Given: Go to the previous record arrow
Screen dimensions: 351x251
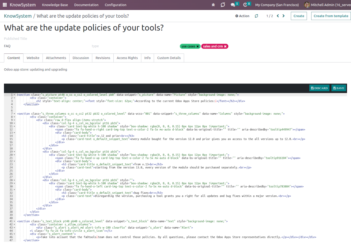Looking at the screenshot, I should pyautogui.click(x=278, y=16).
